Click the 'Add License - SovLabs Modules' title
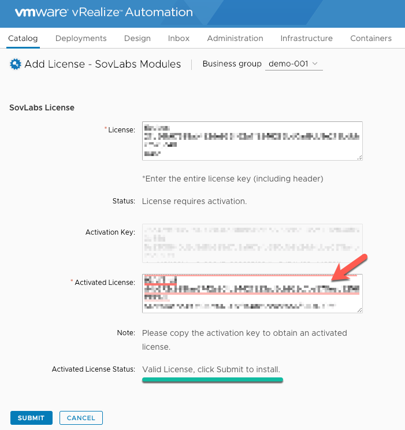 point(103,64)
